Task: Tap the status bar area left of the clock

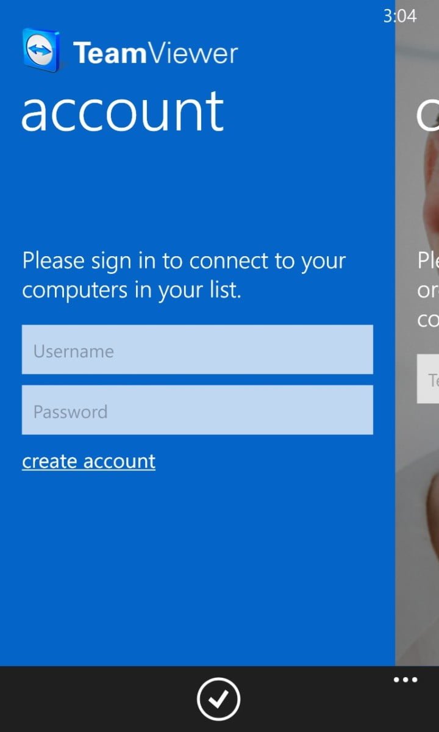Action: (189, 13)
